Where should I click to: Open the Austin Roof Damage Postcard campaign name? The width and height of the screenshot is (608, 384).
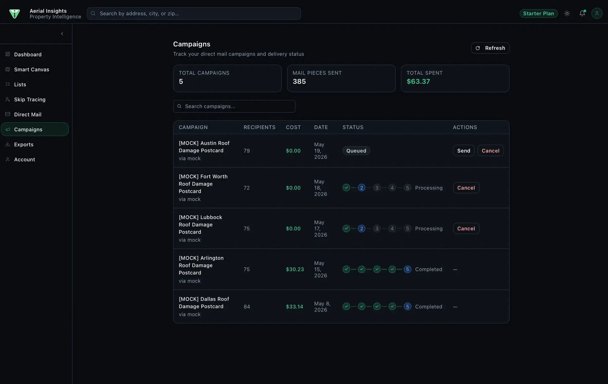click(204, 147)
